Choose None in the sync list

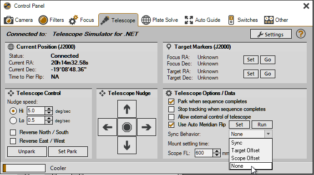(251, 166)
